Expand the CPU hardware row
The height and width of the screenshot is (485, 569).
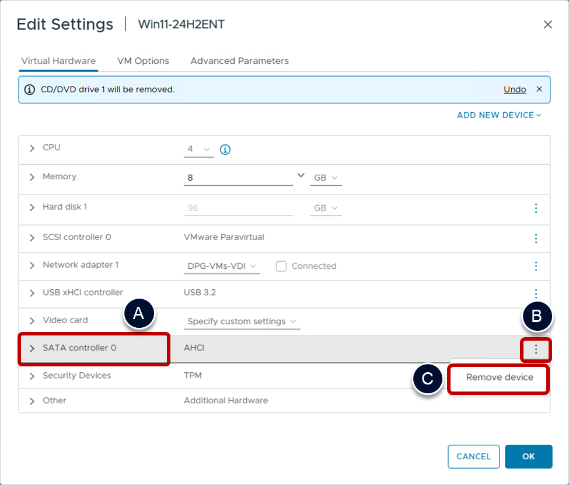click(x=32, y=148)
